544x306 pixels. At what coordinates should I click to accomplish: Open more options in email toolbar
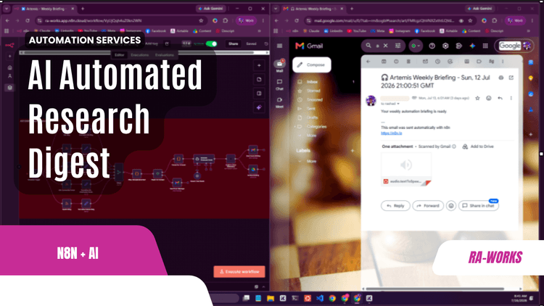click(503, 62)
